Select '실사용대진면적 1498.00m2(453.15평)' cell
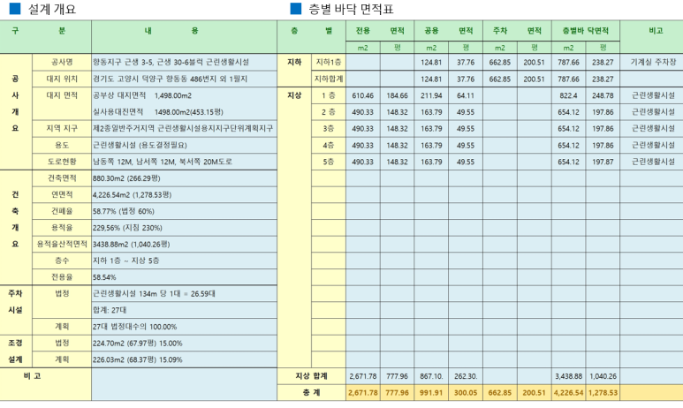 coord(185,112)
